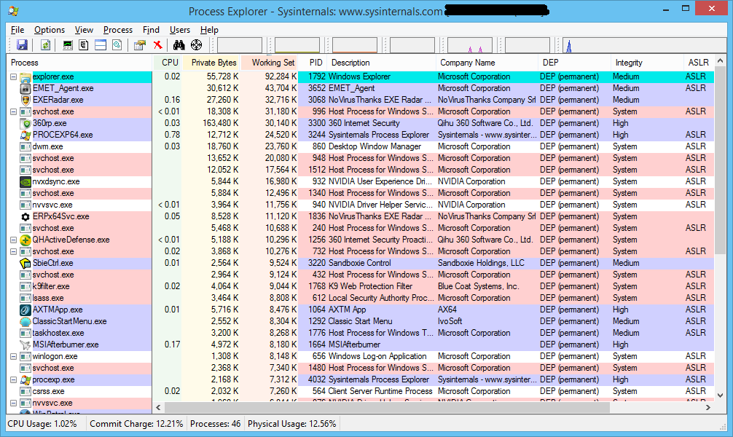The width and height of the screenshot is (733, 437).
Task: Click the Save floppy disk toolbar icon
Action: click(22, 45)
